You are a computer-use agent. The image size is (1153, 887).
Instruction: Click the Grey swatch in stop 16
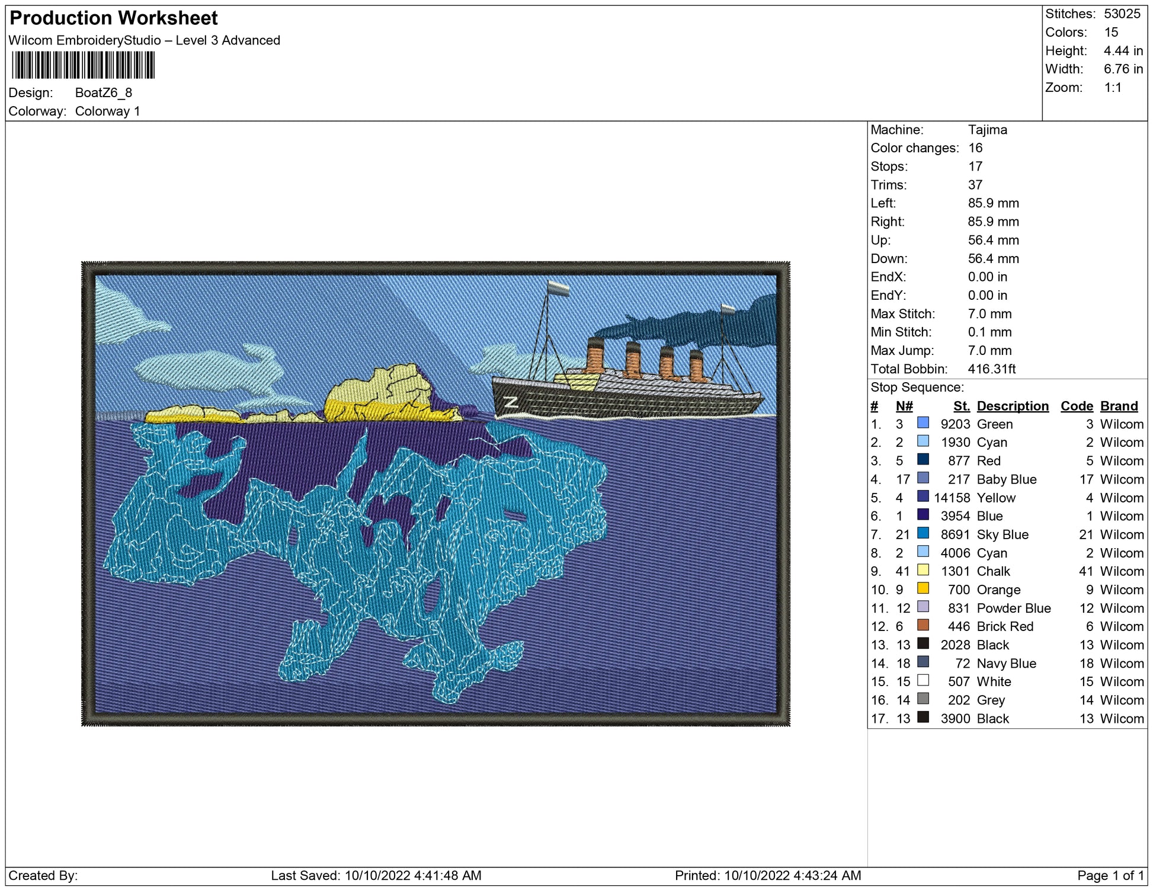click(x=923, y=698)
